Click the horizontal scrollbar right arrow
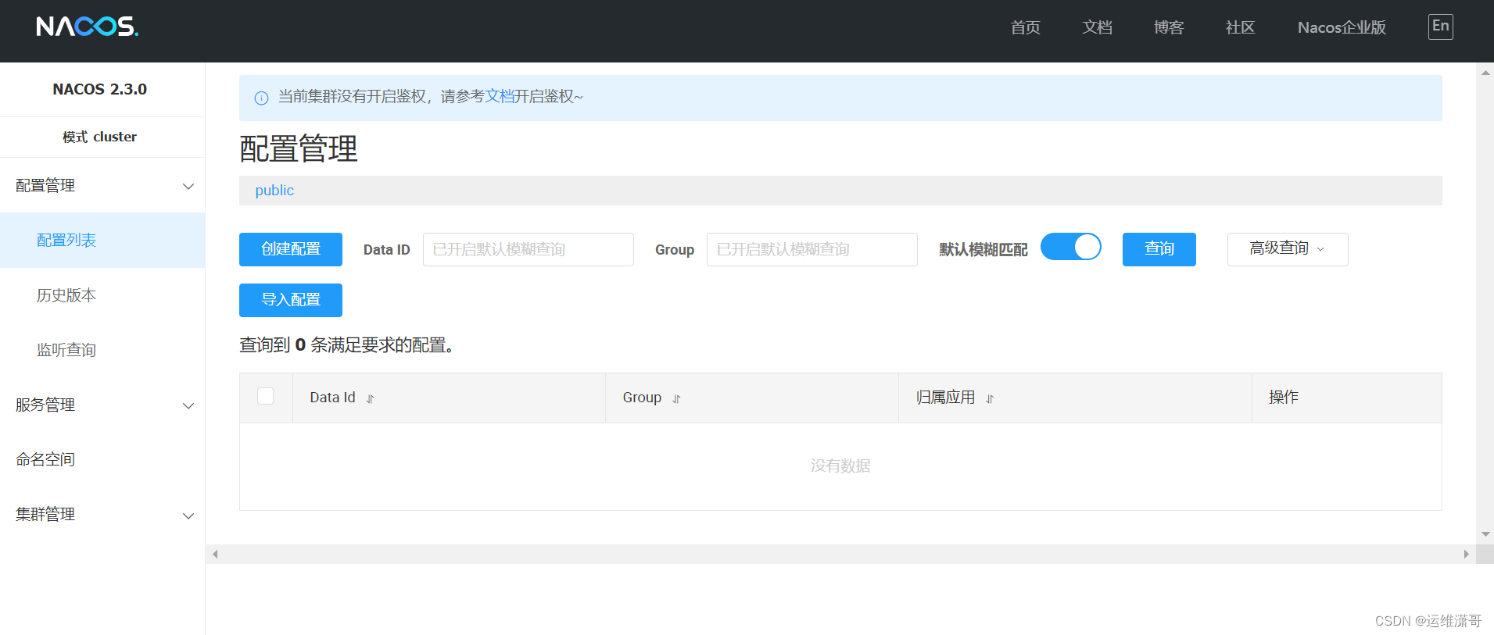The height and width of the screenshot is (635, 1494). coord(1467,555)
